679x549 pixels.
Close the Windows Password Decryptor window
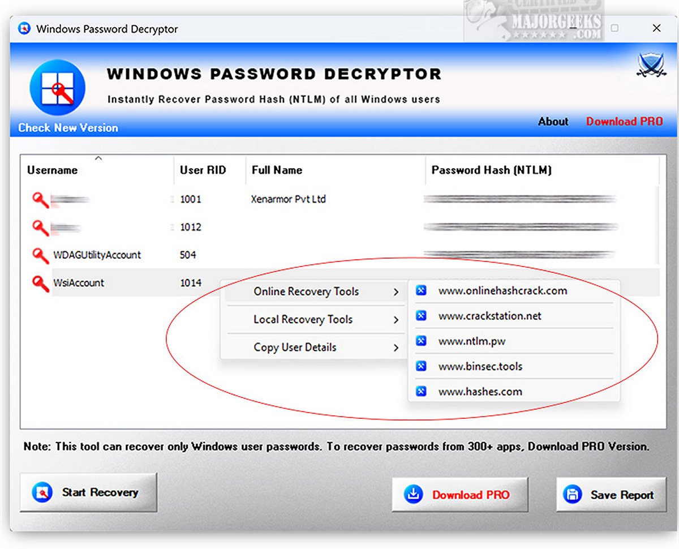click(656, 28)
